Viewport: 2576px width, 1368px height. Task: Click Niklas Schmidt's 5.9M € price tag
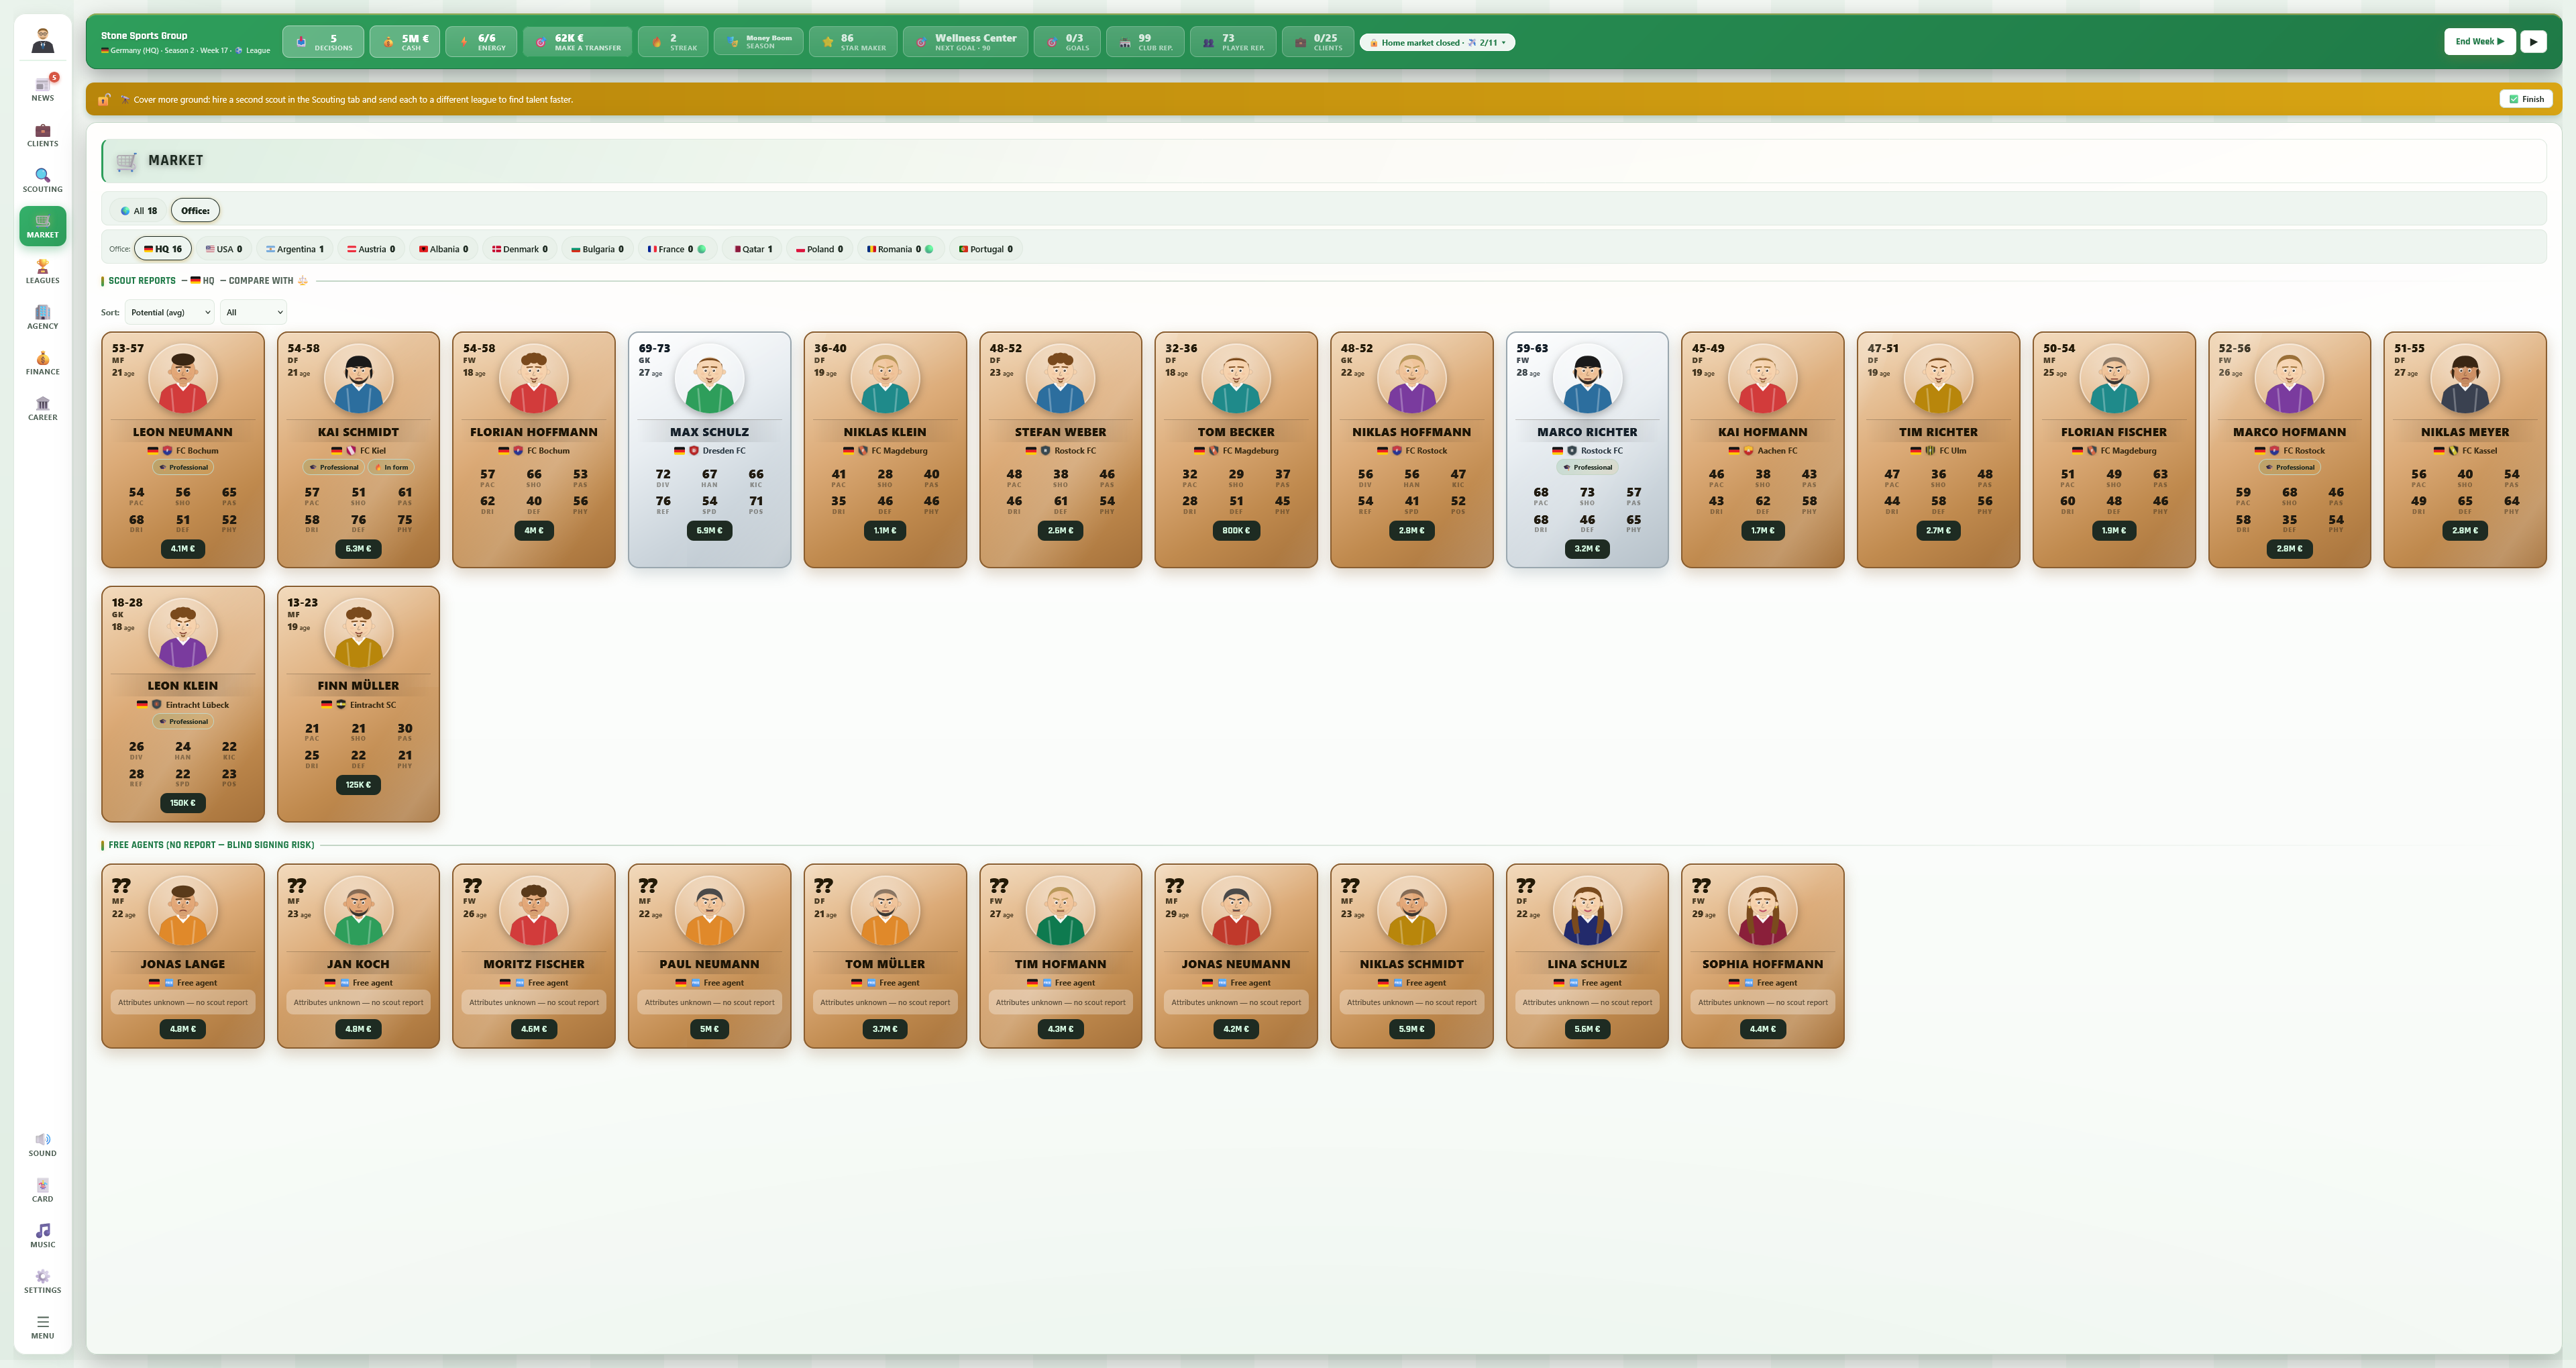(x=1411, y=1029)
